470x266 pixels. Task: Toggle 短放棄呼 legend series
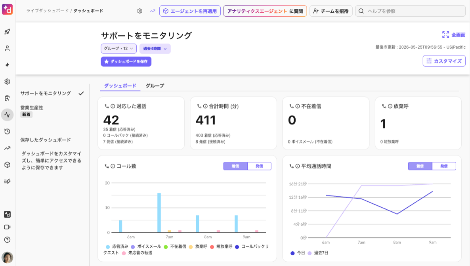coord(221,247)
